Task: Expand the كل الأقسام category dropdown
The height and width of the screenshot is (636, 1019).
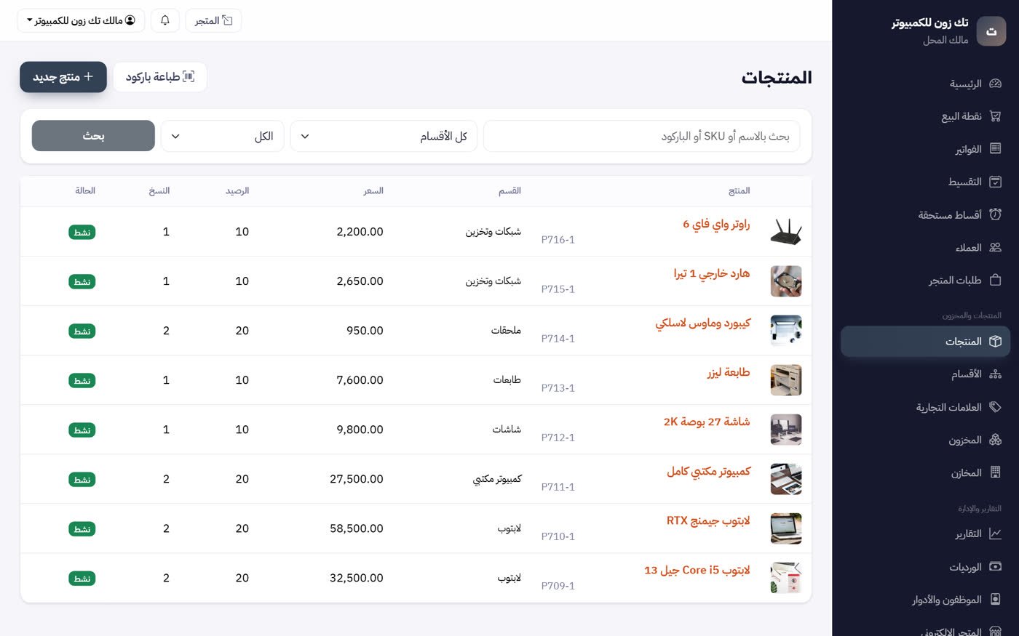Action: point(384,137)
